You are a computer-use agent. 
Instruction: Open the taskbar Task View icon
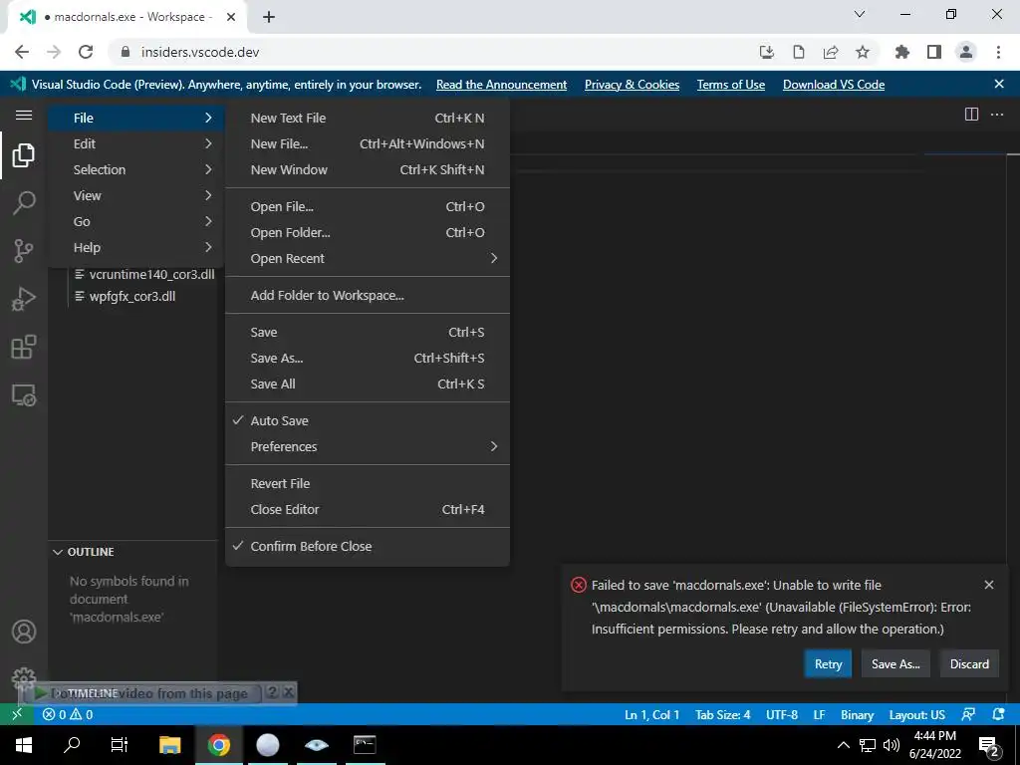tap(120, 745)
